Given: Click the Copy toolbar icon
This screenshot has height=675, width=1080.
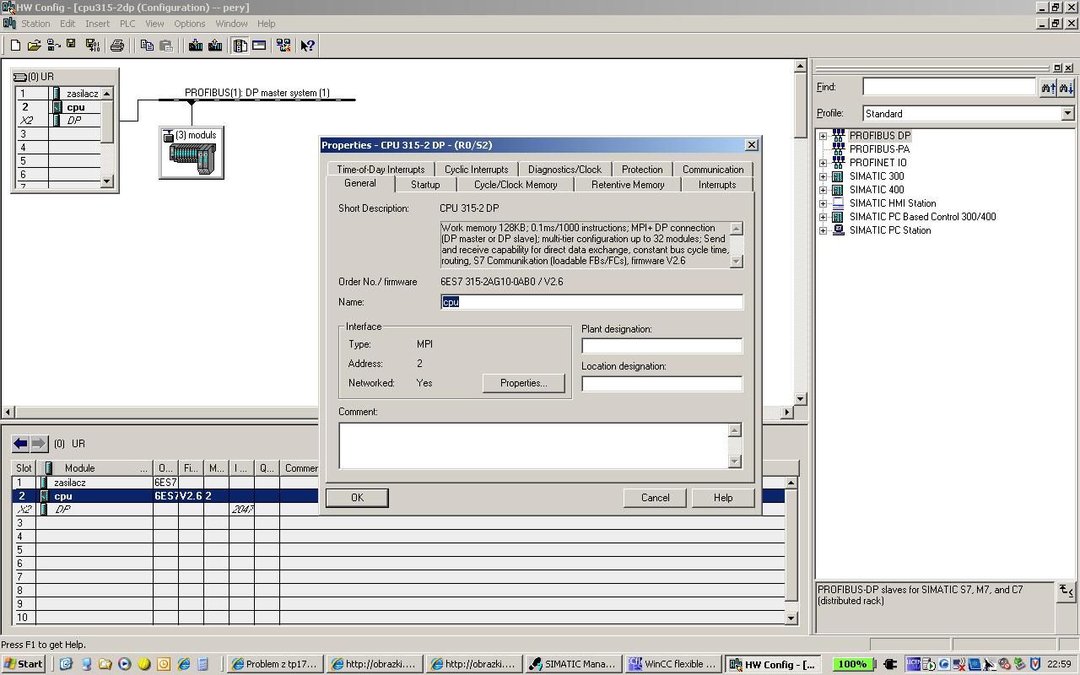Looking at the screenshot, I should click(147, 46).
